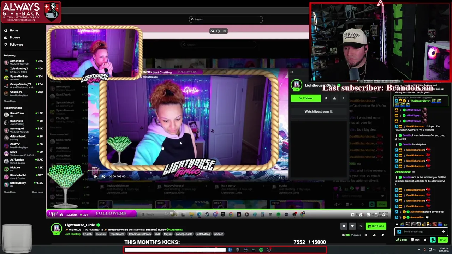
Task: Toggle stream notifications bell
Action: 344,226
